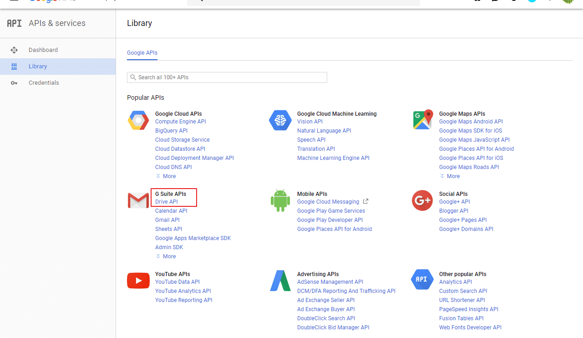The width and height of the screenshot is (583, 338).
Task: Expand More under G Suite APIs
Action: tap(166, 256)
